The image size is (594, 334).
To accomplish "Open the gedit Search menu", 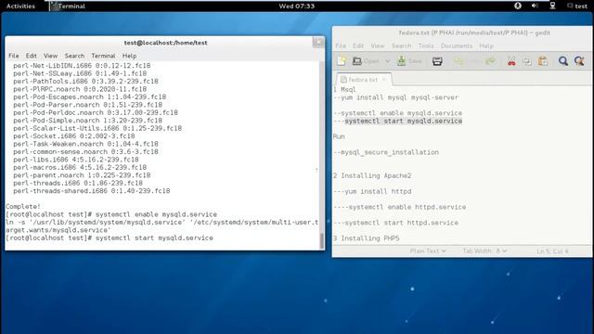I will pyautogui.click(x=401, y=45).
